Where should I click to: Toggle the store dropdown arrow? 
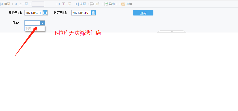(x=42, y=23)
